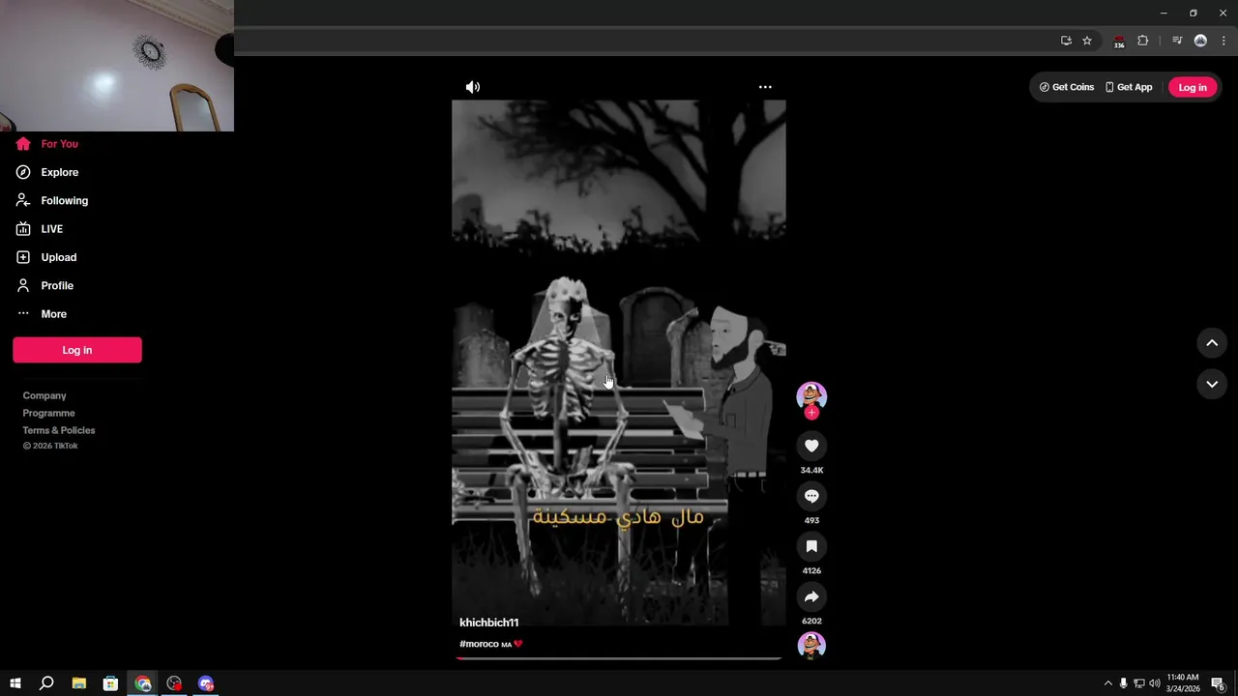Save the video with the bookmark icon
This screenshot has height=696, width=1238.
tap(811, 546)
